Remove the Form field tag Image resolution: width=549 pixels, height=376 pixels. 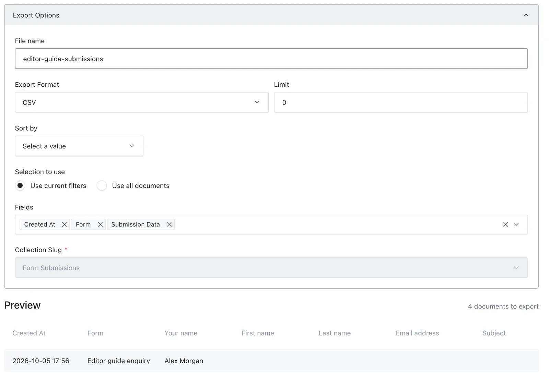coord(100,225)
